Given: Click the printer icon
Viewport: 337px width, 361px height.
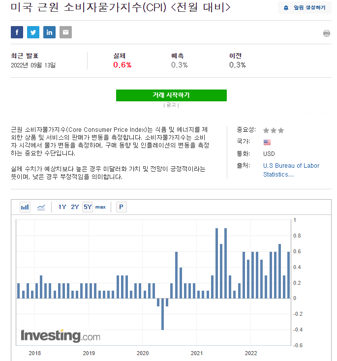Looking at the screenshot, I should coord(326,33).
